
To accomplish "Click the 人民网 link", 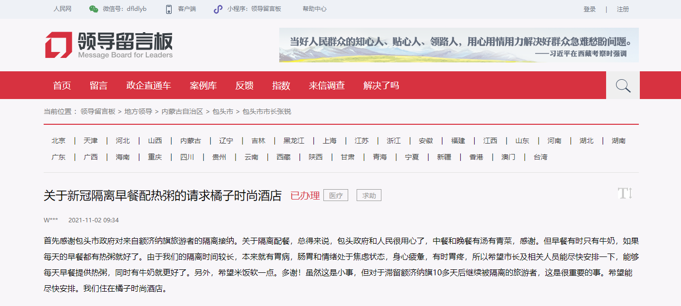I will click(x=62, y=9).
